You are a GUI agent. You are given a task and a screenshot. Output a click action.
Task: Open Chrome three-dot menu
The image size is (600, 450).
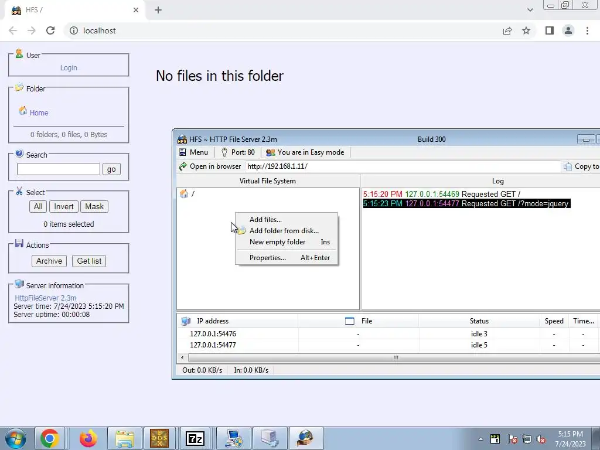click(x=587, y=30)
